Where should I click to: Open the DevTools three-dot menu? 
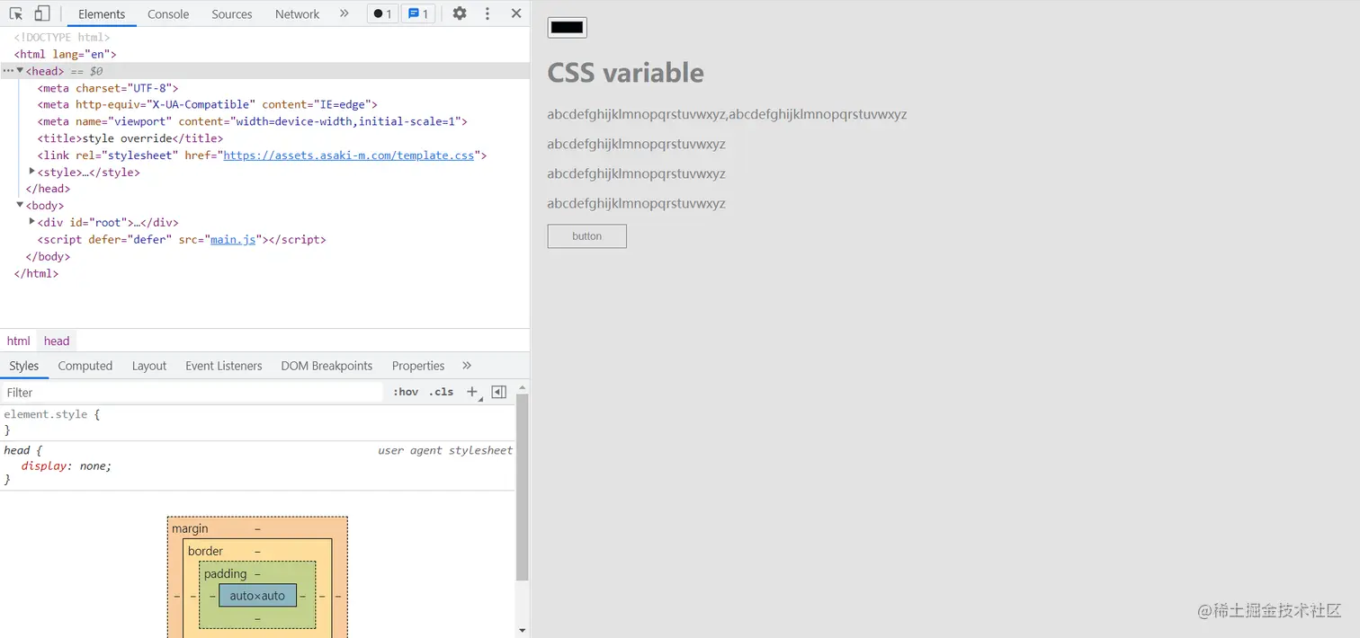tap(488, 13)
